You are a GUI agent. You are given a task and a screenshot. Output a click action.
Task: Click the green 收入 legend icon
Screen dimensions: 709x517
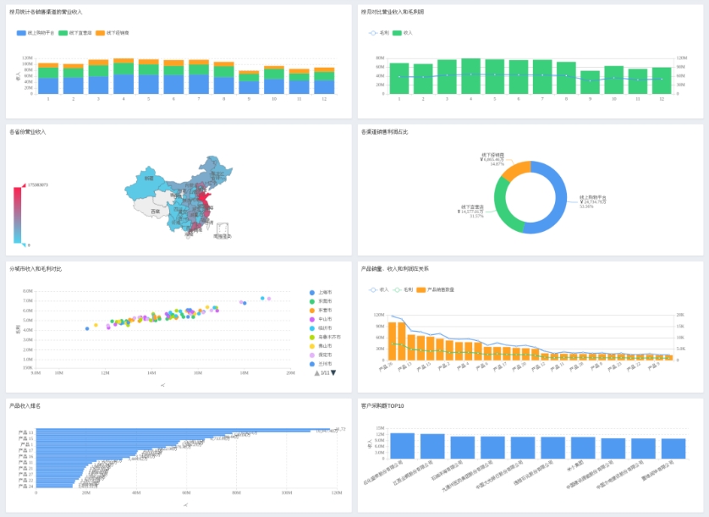[398, 32]
